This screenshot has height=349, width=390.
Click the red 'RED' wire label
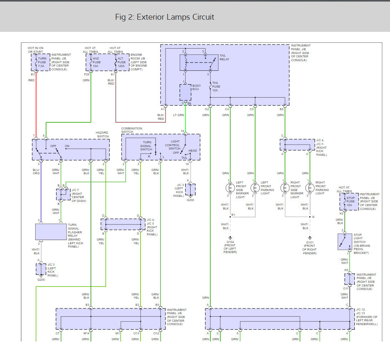31,80
